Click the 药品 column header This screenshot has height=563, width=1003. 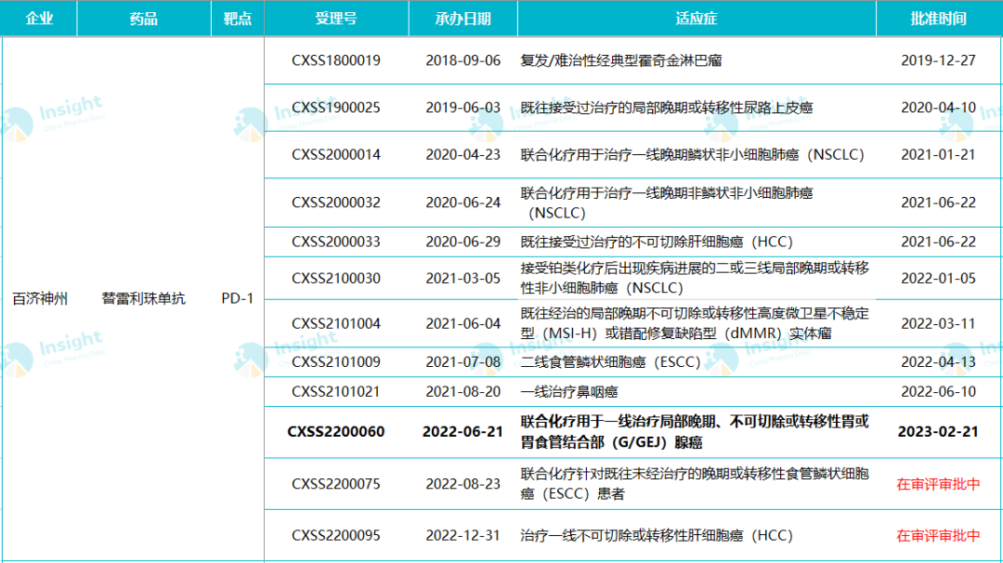[144, 19]
